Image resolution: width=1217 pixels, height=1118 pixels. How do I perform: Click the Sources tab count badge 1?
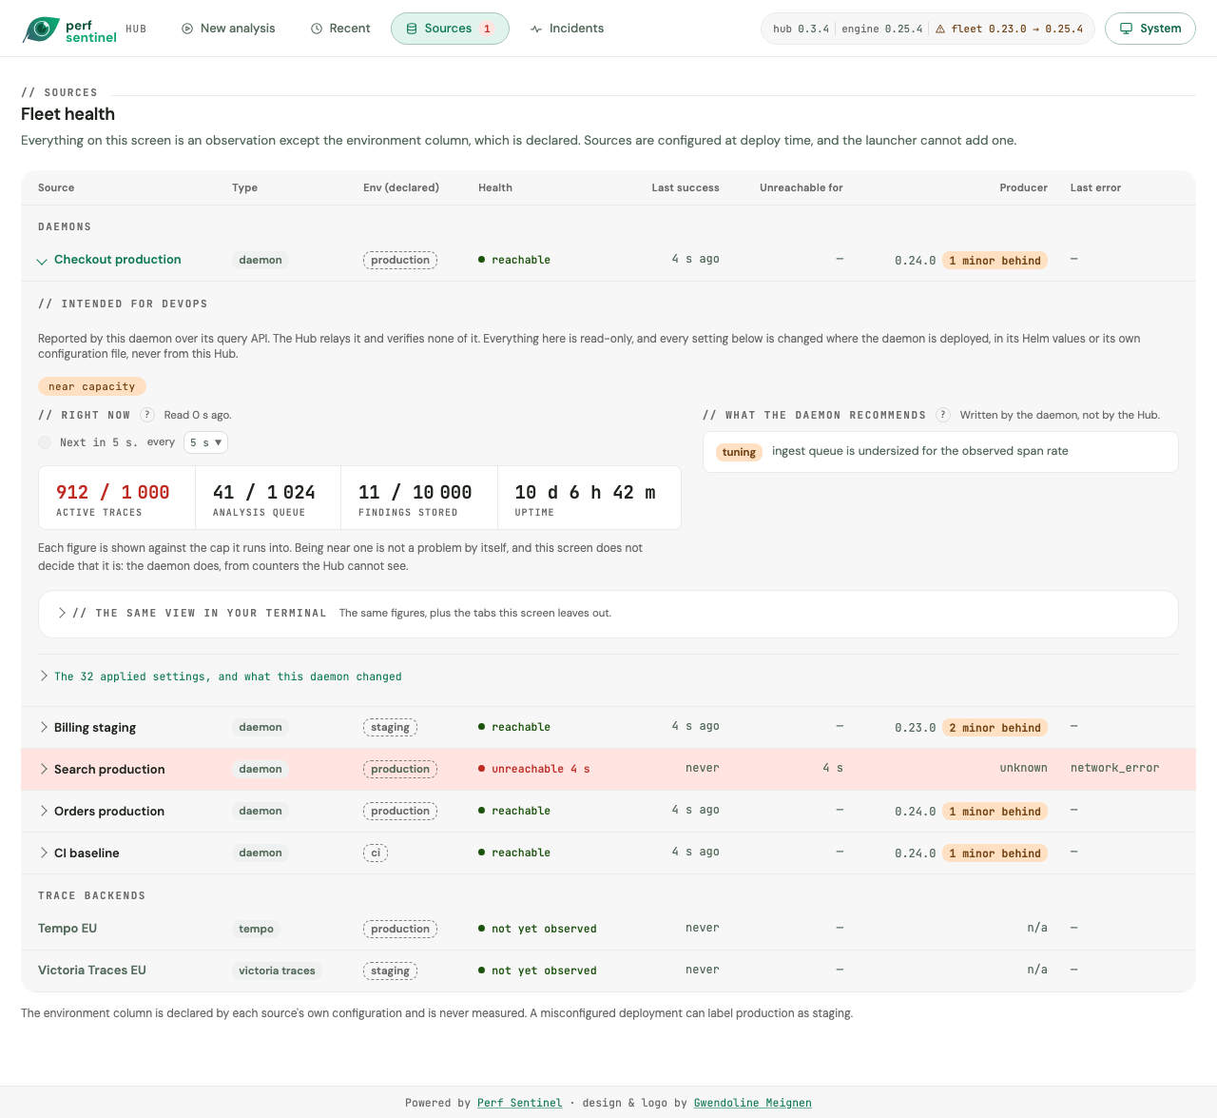coord(488,29)
